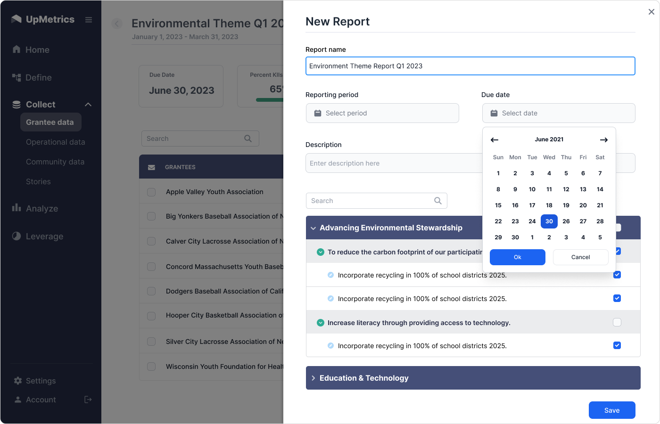Select Operational data in sidebar
Viewport: 660px width, 424px height.
tap(56, 142)
